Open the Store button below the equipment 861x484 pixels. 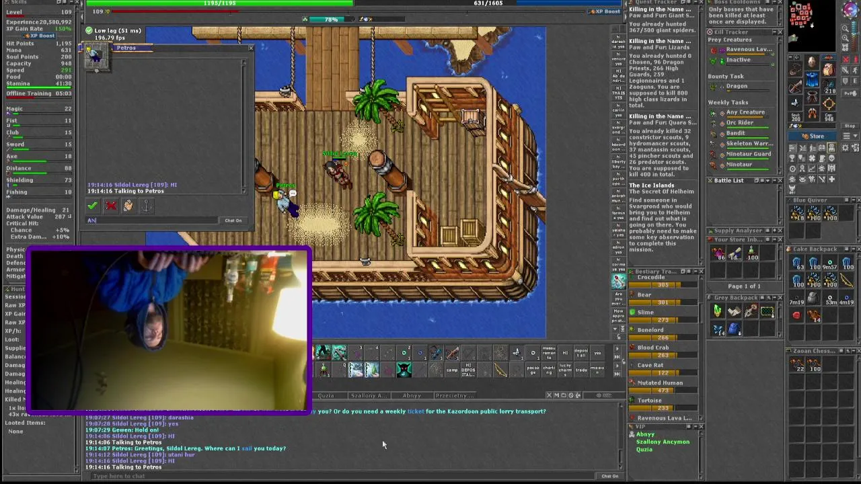click(813, 136)
